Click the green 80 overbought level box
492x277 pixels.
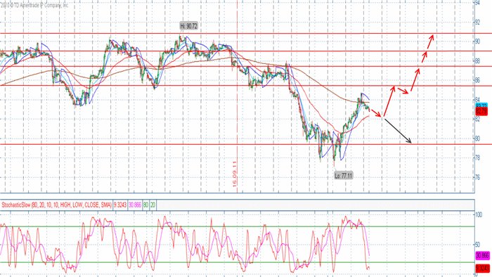(x=146, y=205)
